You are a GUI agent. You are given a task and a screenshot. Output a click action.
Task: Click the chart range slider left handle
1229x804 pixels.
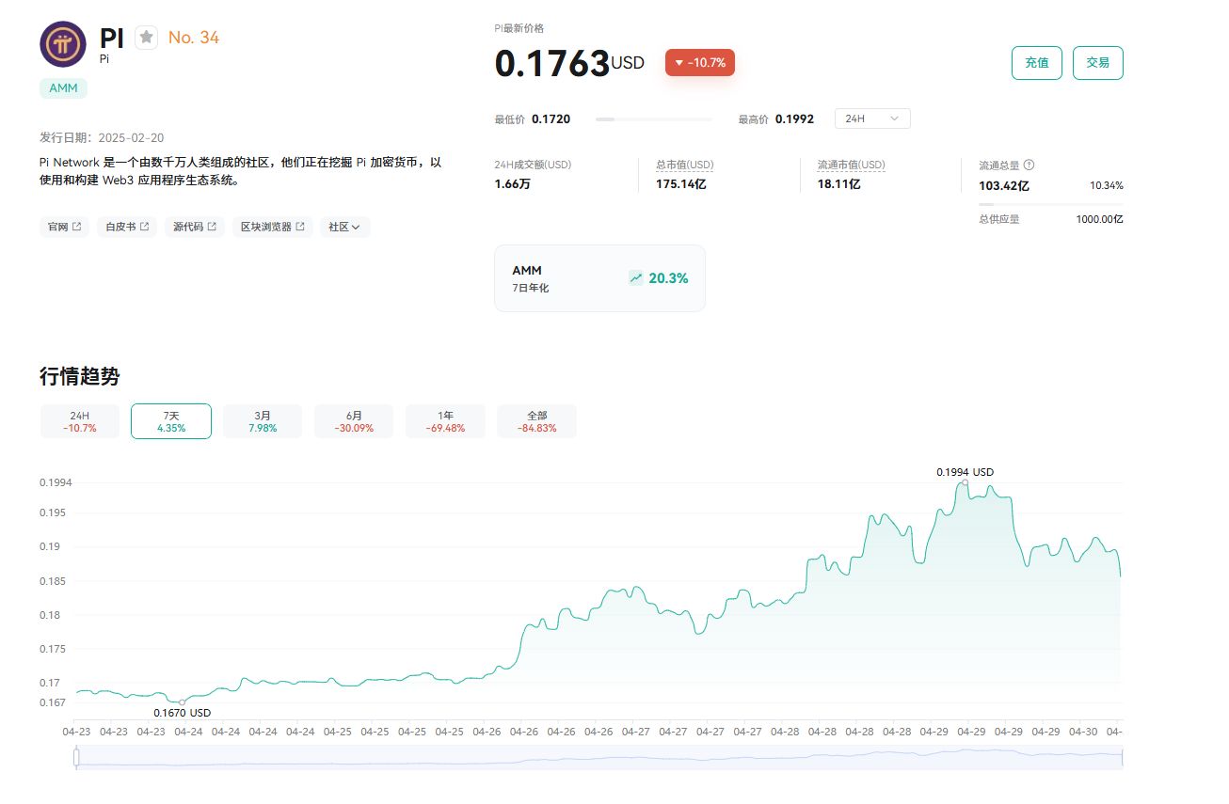tap(76, 757)
